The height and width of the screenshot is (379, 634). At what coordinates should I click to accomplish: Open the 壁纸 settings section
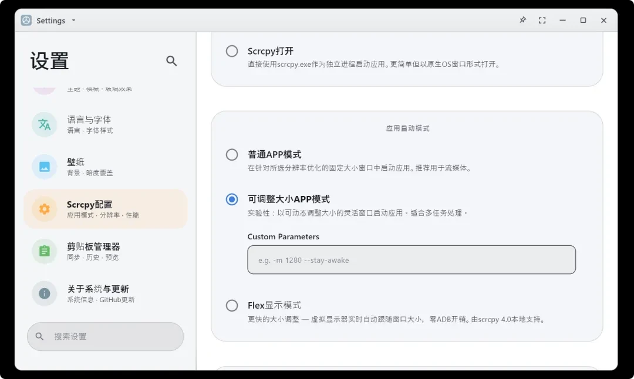[105, 167]
